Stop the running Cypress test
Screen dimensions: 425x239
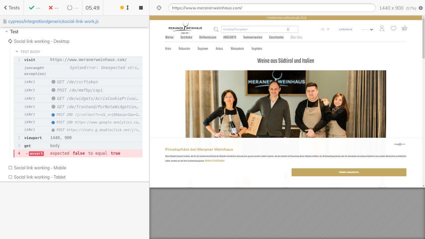tap(141, 8)
